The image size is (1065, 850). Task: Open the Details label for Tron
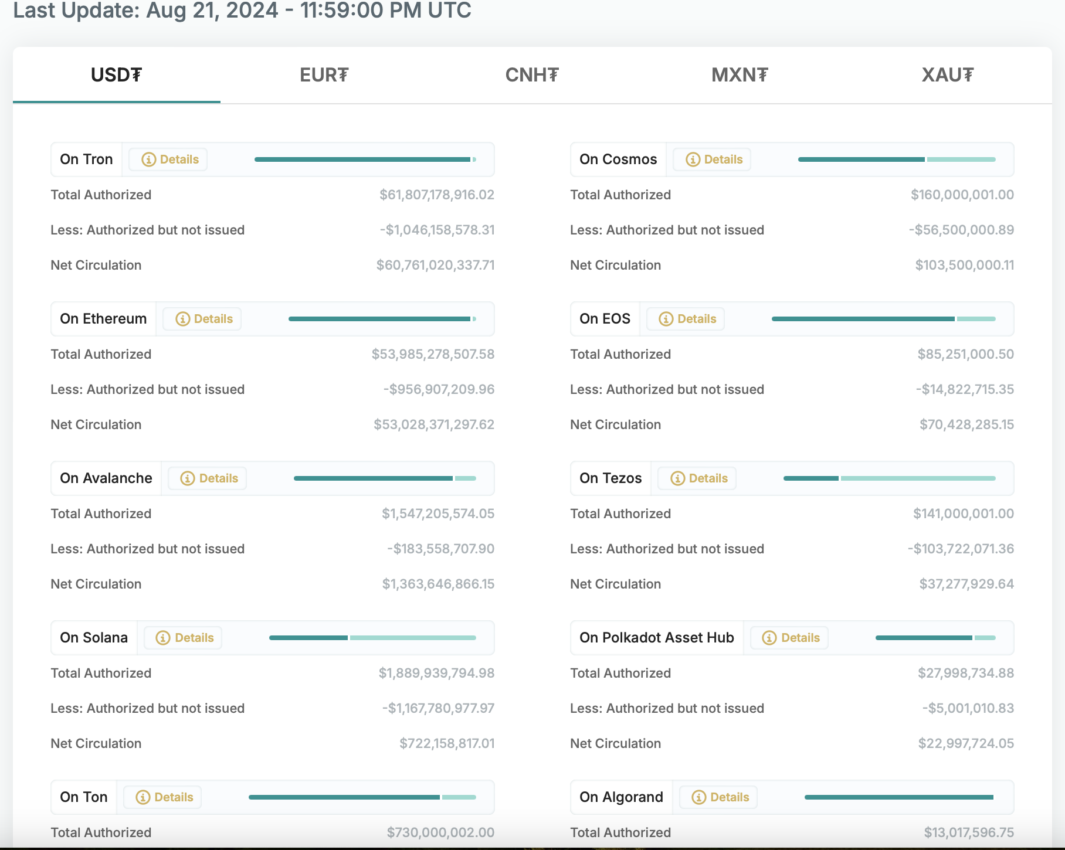coord(179,159)
